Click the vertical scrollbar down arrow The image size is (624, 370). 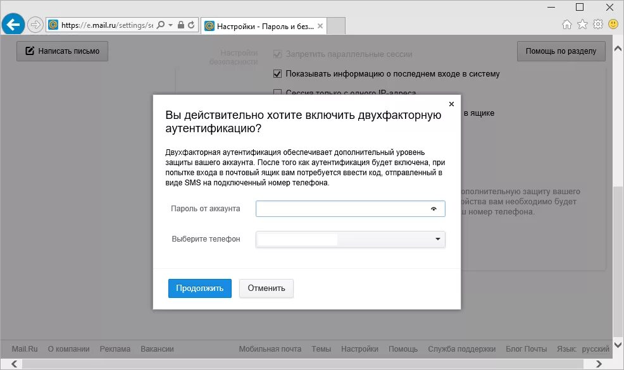click(618, 345)
